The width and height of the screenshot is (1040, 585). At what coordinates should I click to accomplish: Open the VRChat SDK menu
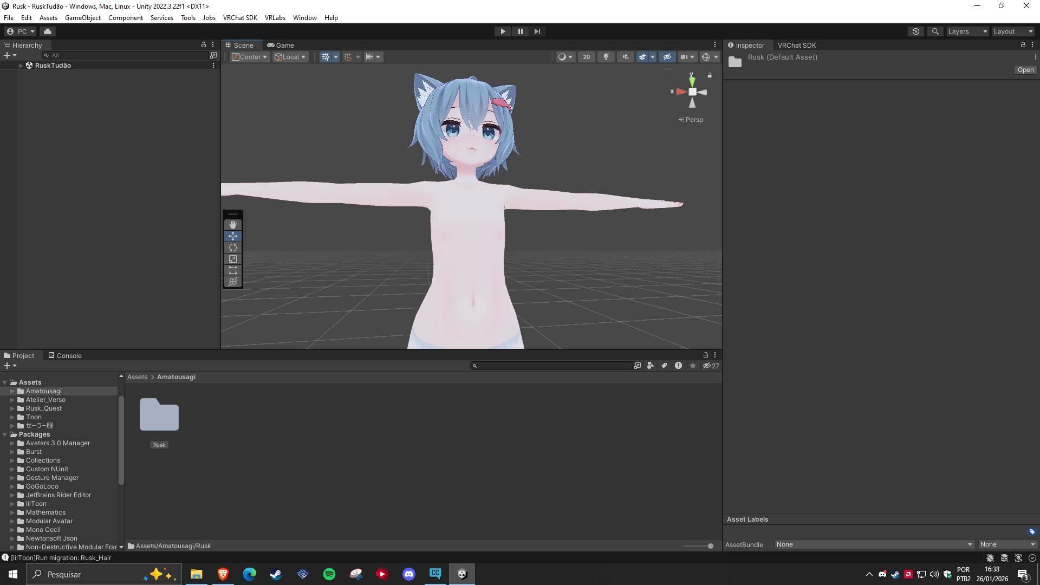(240, 18)
